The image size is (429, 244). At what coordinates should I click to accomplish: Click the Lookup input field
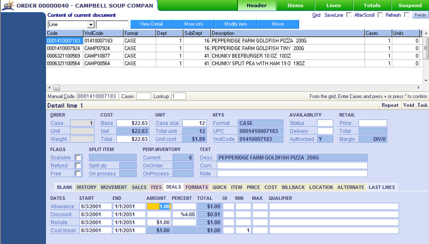(179, 96)
